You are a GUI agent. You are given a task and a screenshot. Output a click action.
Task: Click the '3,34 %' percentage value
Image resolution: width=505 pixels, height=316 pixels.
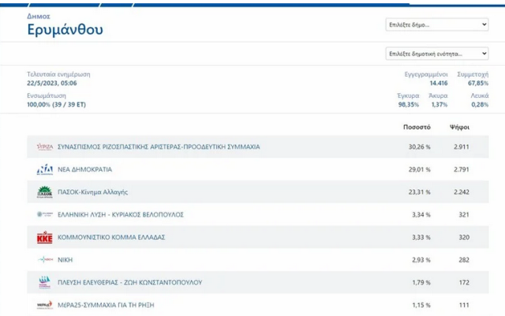click(x=421, y=214)
